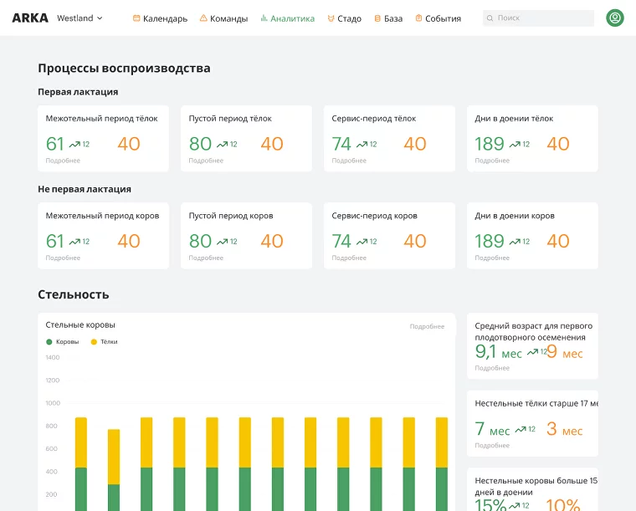
Task: Toggle the Тёлки legend series
Action: coord(105,342)
